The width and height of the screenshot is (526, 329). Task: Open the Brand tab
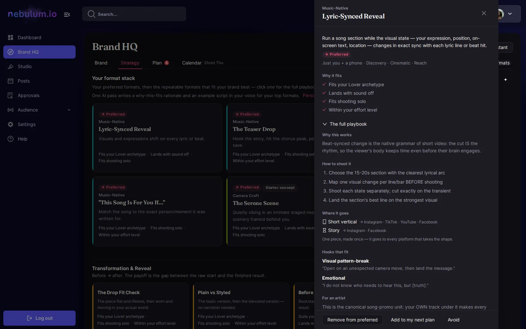click(101, 63)
